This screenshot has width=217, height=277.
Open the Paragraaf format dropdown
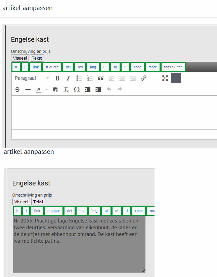pos(32,78)
